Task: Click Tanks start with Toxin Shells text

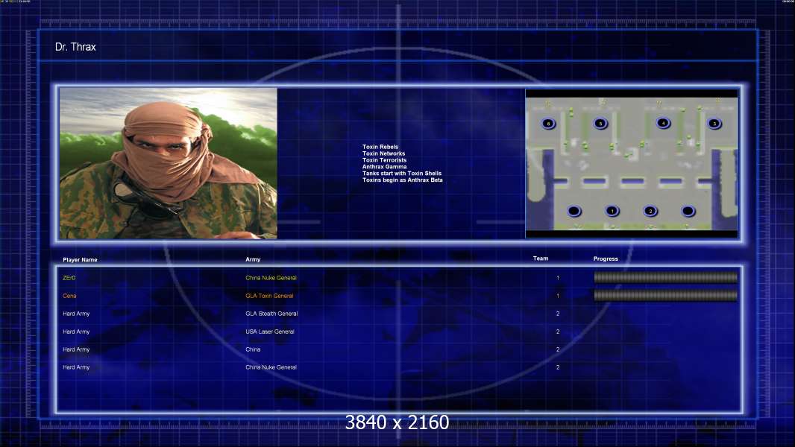Action: (402, 173)
